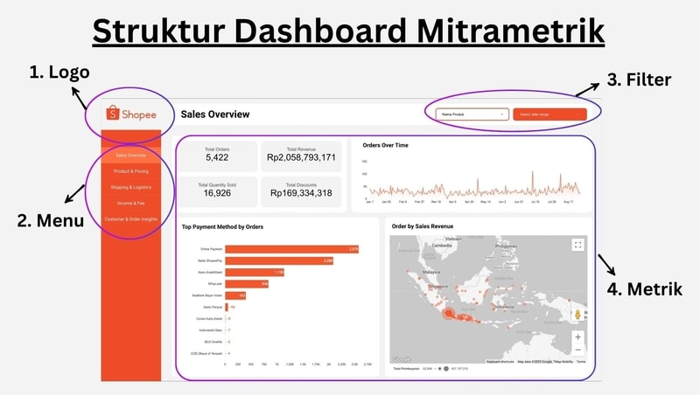Image resolution: width=700 pixels, height=395 pixels.
Task: Open the map Terms link
Action: click(581, 361)
